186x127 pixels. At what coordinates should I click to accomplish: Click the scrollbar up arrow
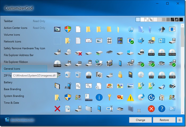click(x=183, y=26)
